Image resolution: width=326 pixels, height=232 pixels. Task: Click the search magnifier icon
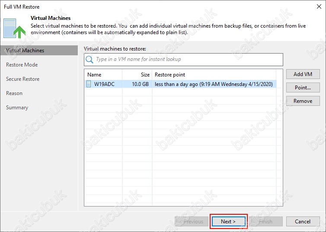pyautogui.click(x=89, y=60)
